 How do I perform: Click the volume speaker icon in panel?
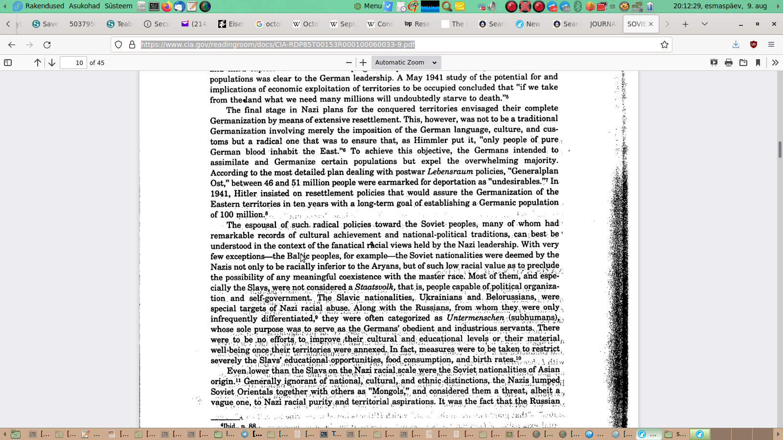(x=492, y=6)
